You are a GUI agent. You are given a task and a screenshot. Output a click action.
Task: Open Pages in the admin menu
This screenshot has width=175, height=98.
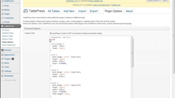point(7,14)
